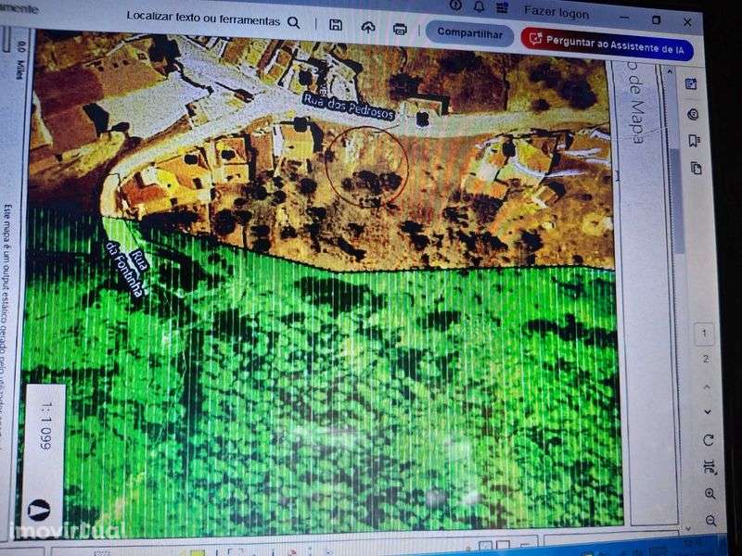Image resolution: width=742 pixels, height=556 pixels.
Task: Open the help question mark icon
Action: [x=455, y=6]
